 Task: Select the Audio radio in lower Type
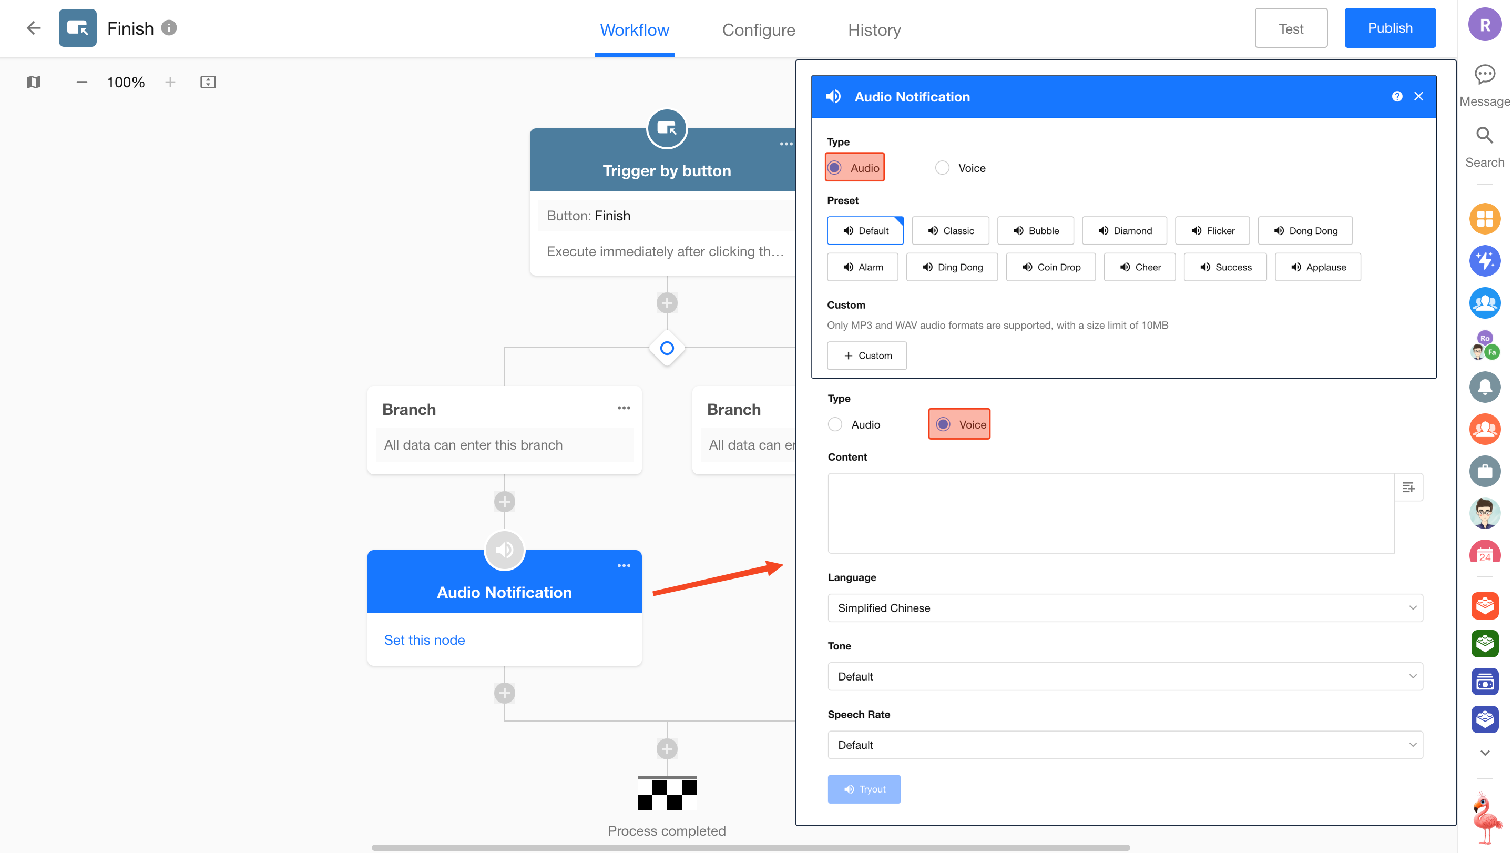(835, 424)
